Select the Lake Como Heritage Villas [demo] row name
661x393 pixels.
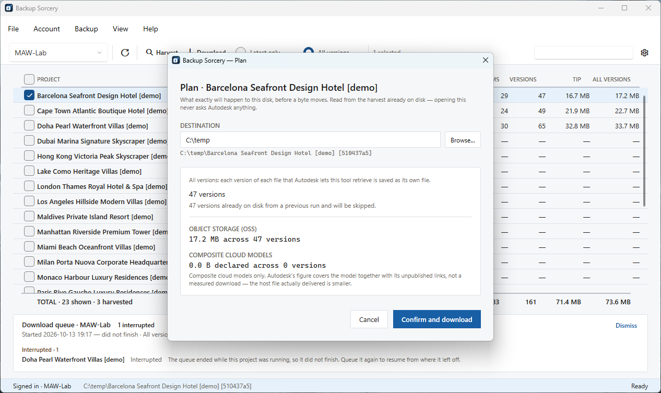(89, 172)
